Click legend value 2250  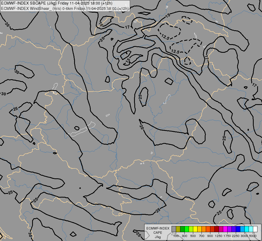pos(236,236)
